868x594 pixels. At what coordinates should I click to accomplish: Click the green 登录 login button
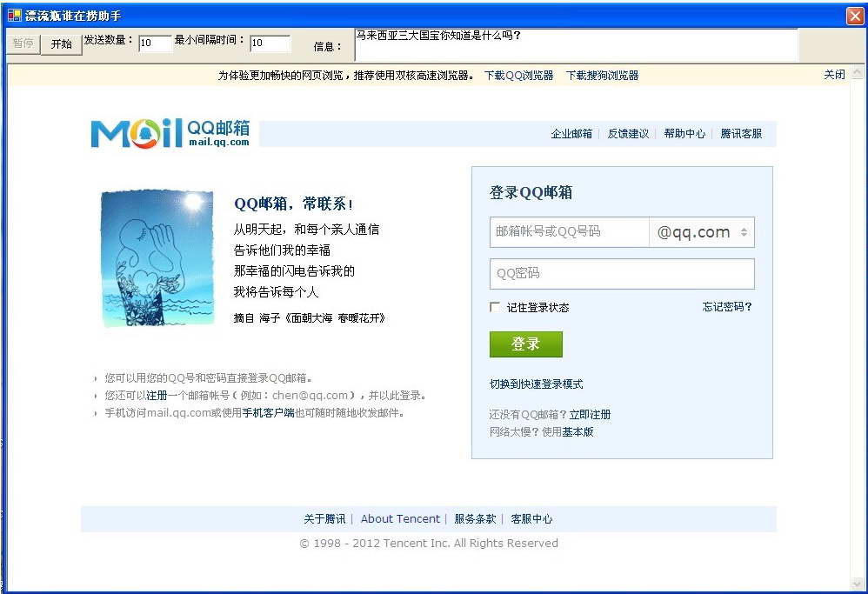click(x=525, y=344)
